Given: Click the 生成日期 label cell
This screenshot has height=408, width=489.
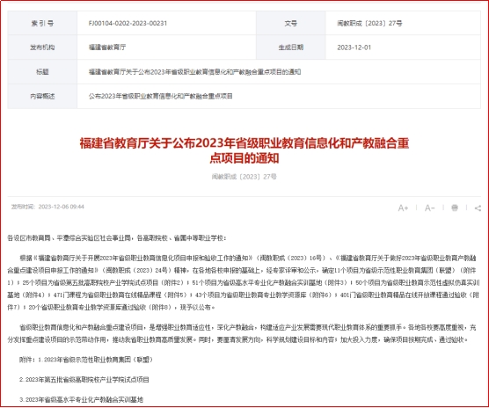Looking at the screenshot, I should tap(291, 47).
